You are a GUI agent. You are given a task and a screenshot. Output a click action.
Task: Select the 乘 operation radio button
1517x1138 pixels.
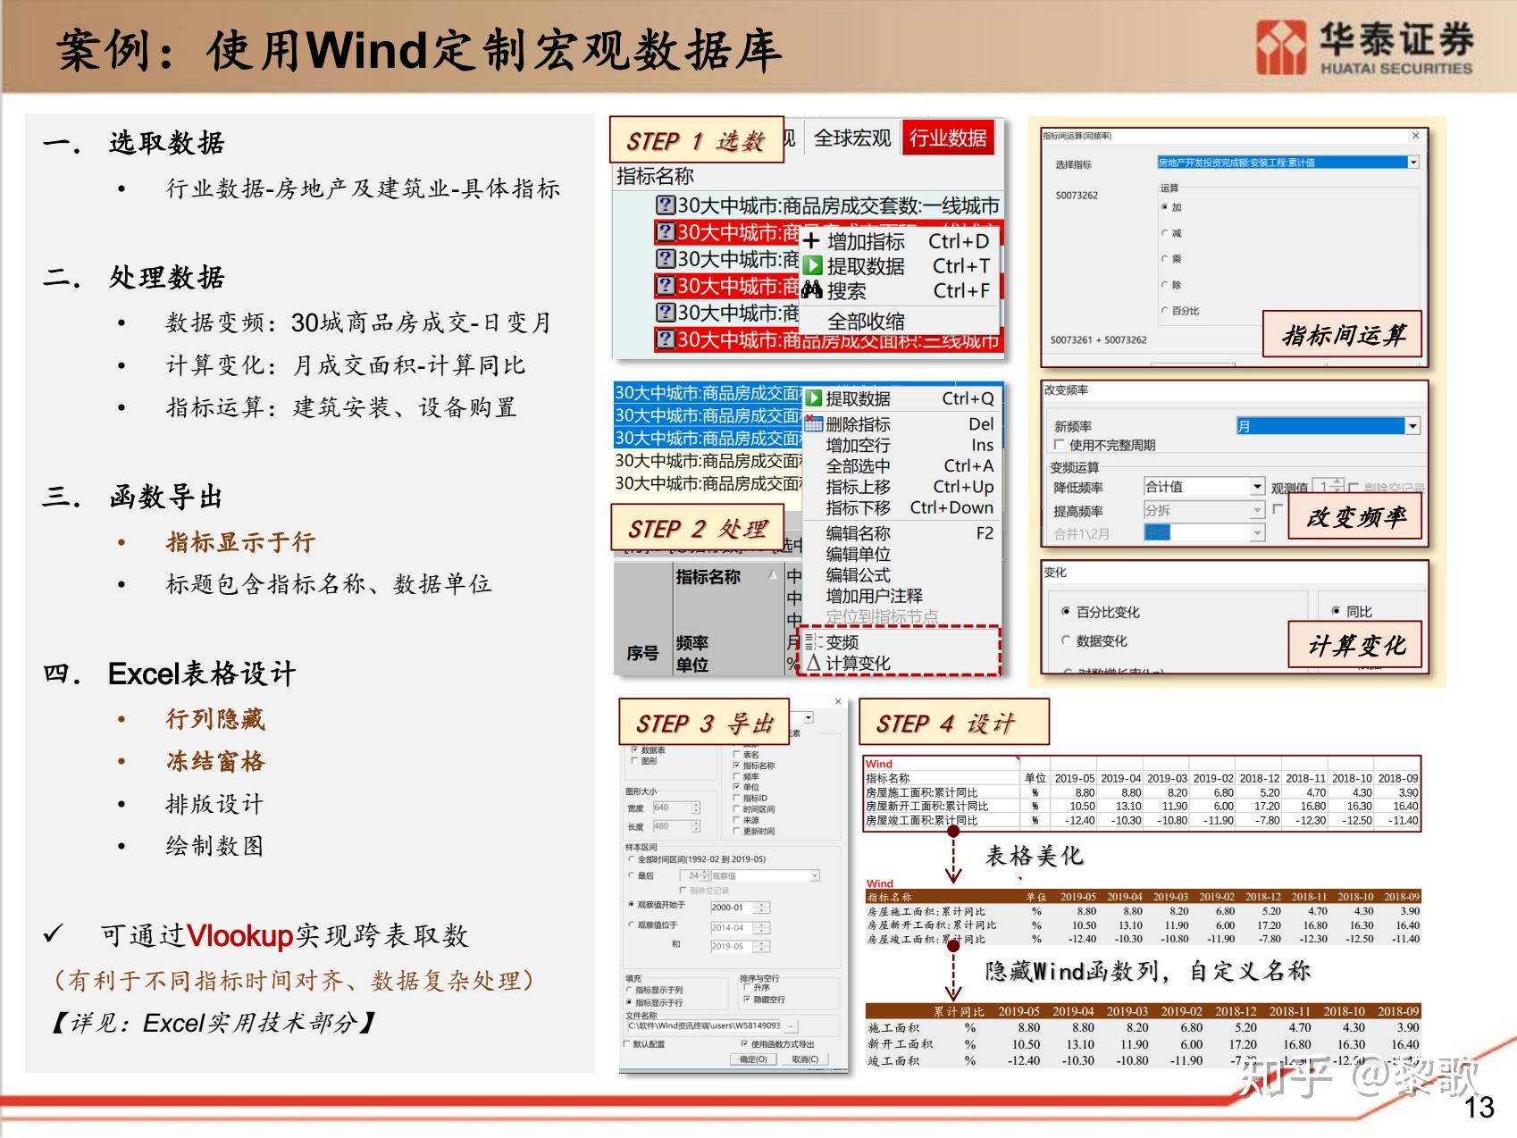coord(1164,259)
